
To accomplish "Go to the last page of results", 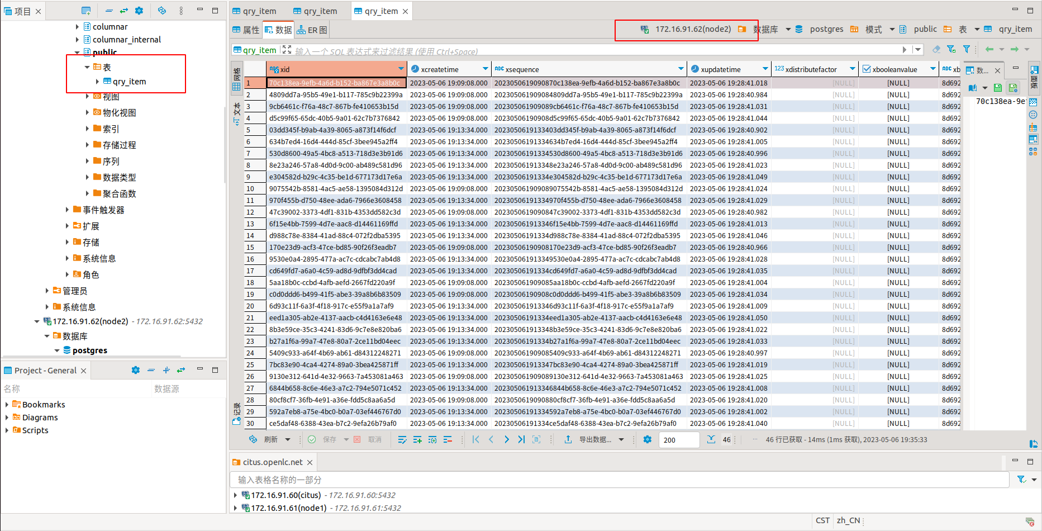I will (521, 440).
